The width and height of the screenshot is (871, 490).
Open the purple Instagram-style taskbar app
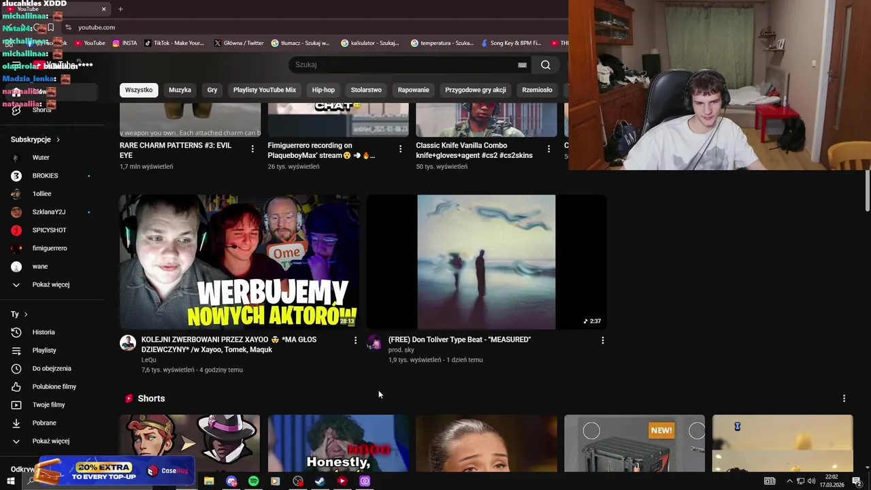click(365, 481)
